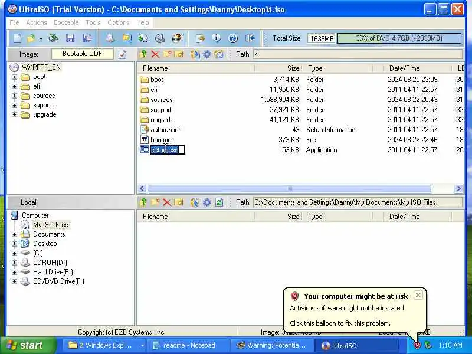
Task: Click the right arrow of image list scrollbar
Action: (x=458, y=189)
